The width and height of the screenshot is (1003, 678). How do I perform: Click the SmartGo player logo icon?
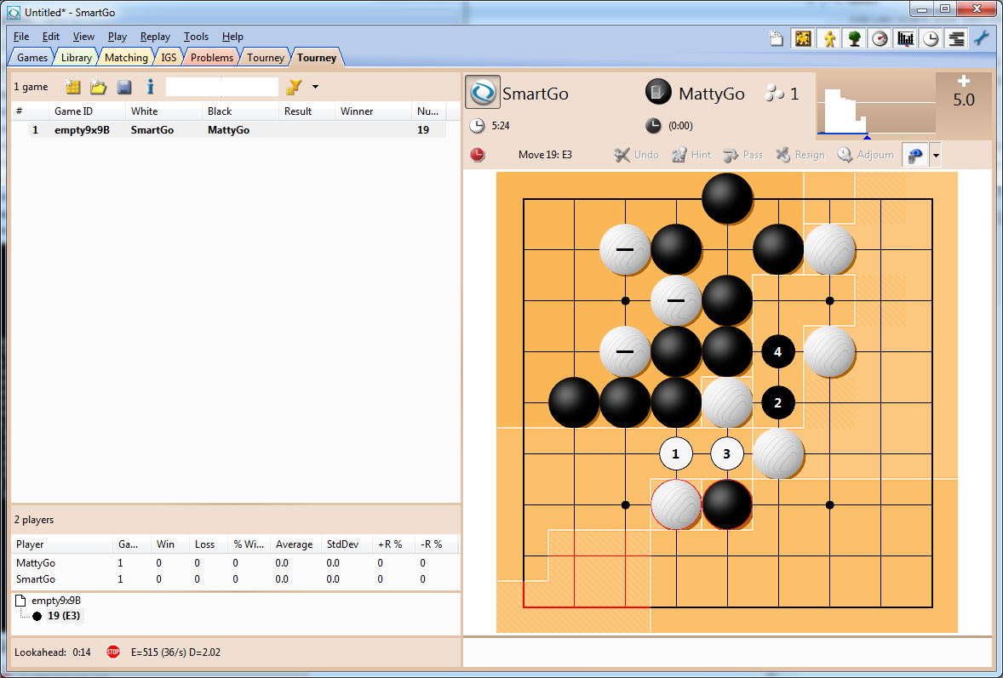tap(482, 93)
